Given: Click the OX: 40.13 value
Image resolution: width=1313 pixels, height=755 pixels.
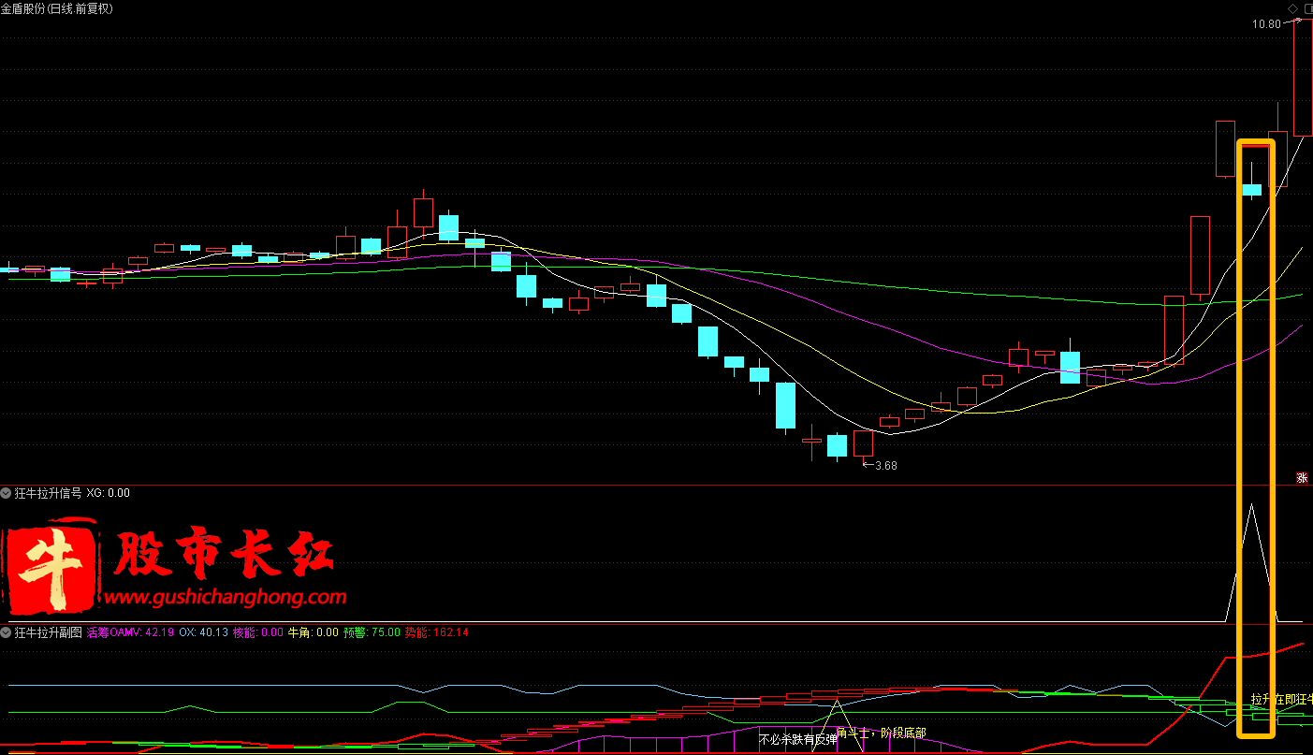Looking at the screenshot, I should click(204, 632).
